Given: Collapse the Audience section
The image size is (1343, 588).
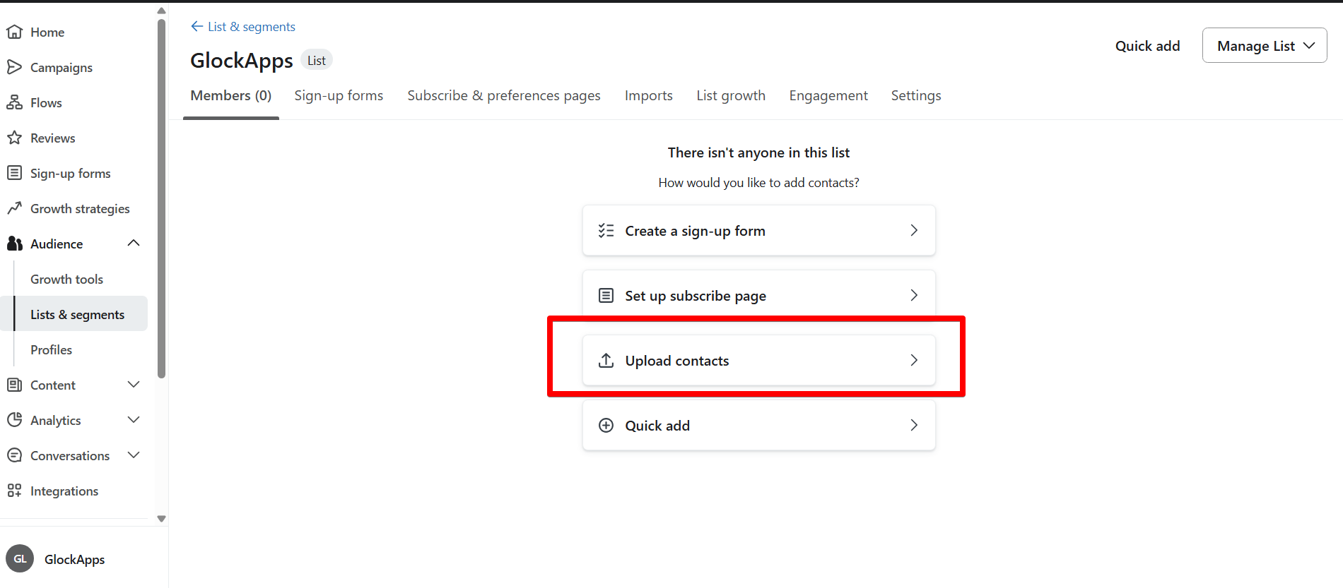Looking at the screenshot, I should pos(134,244).
